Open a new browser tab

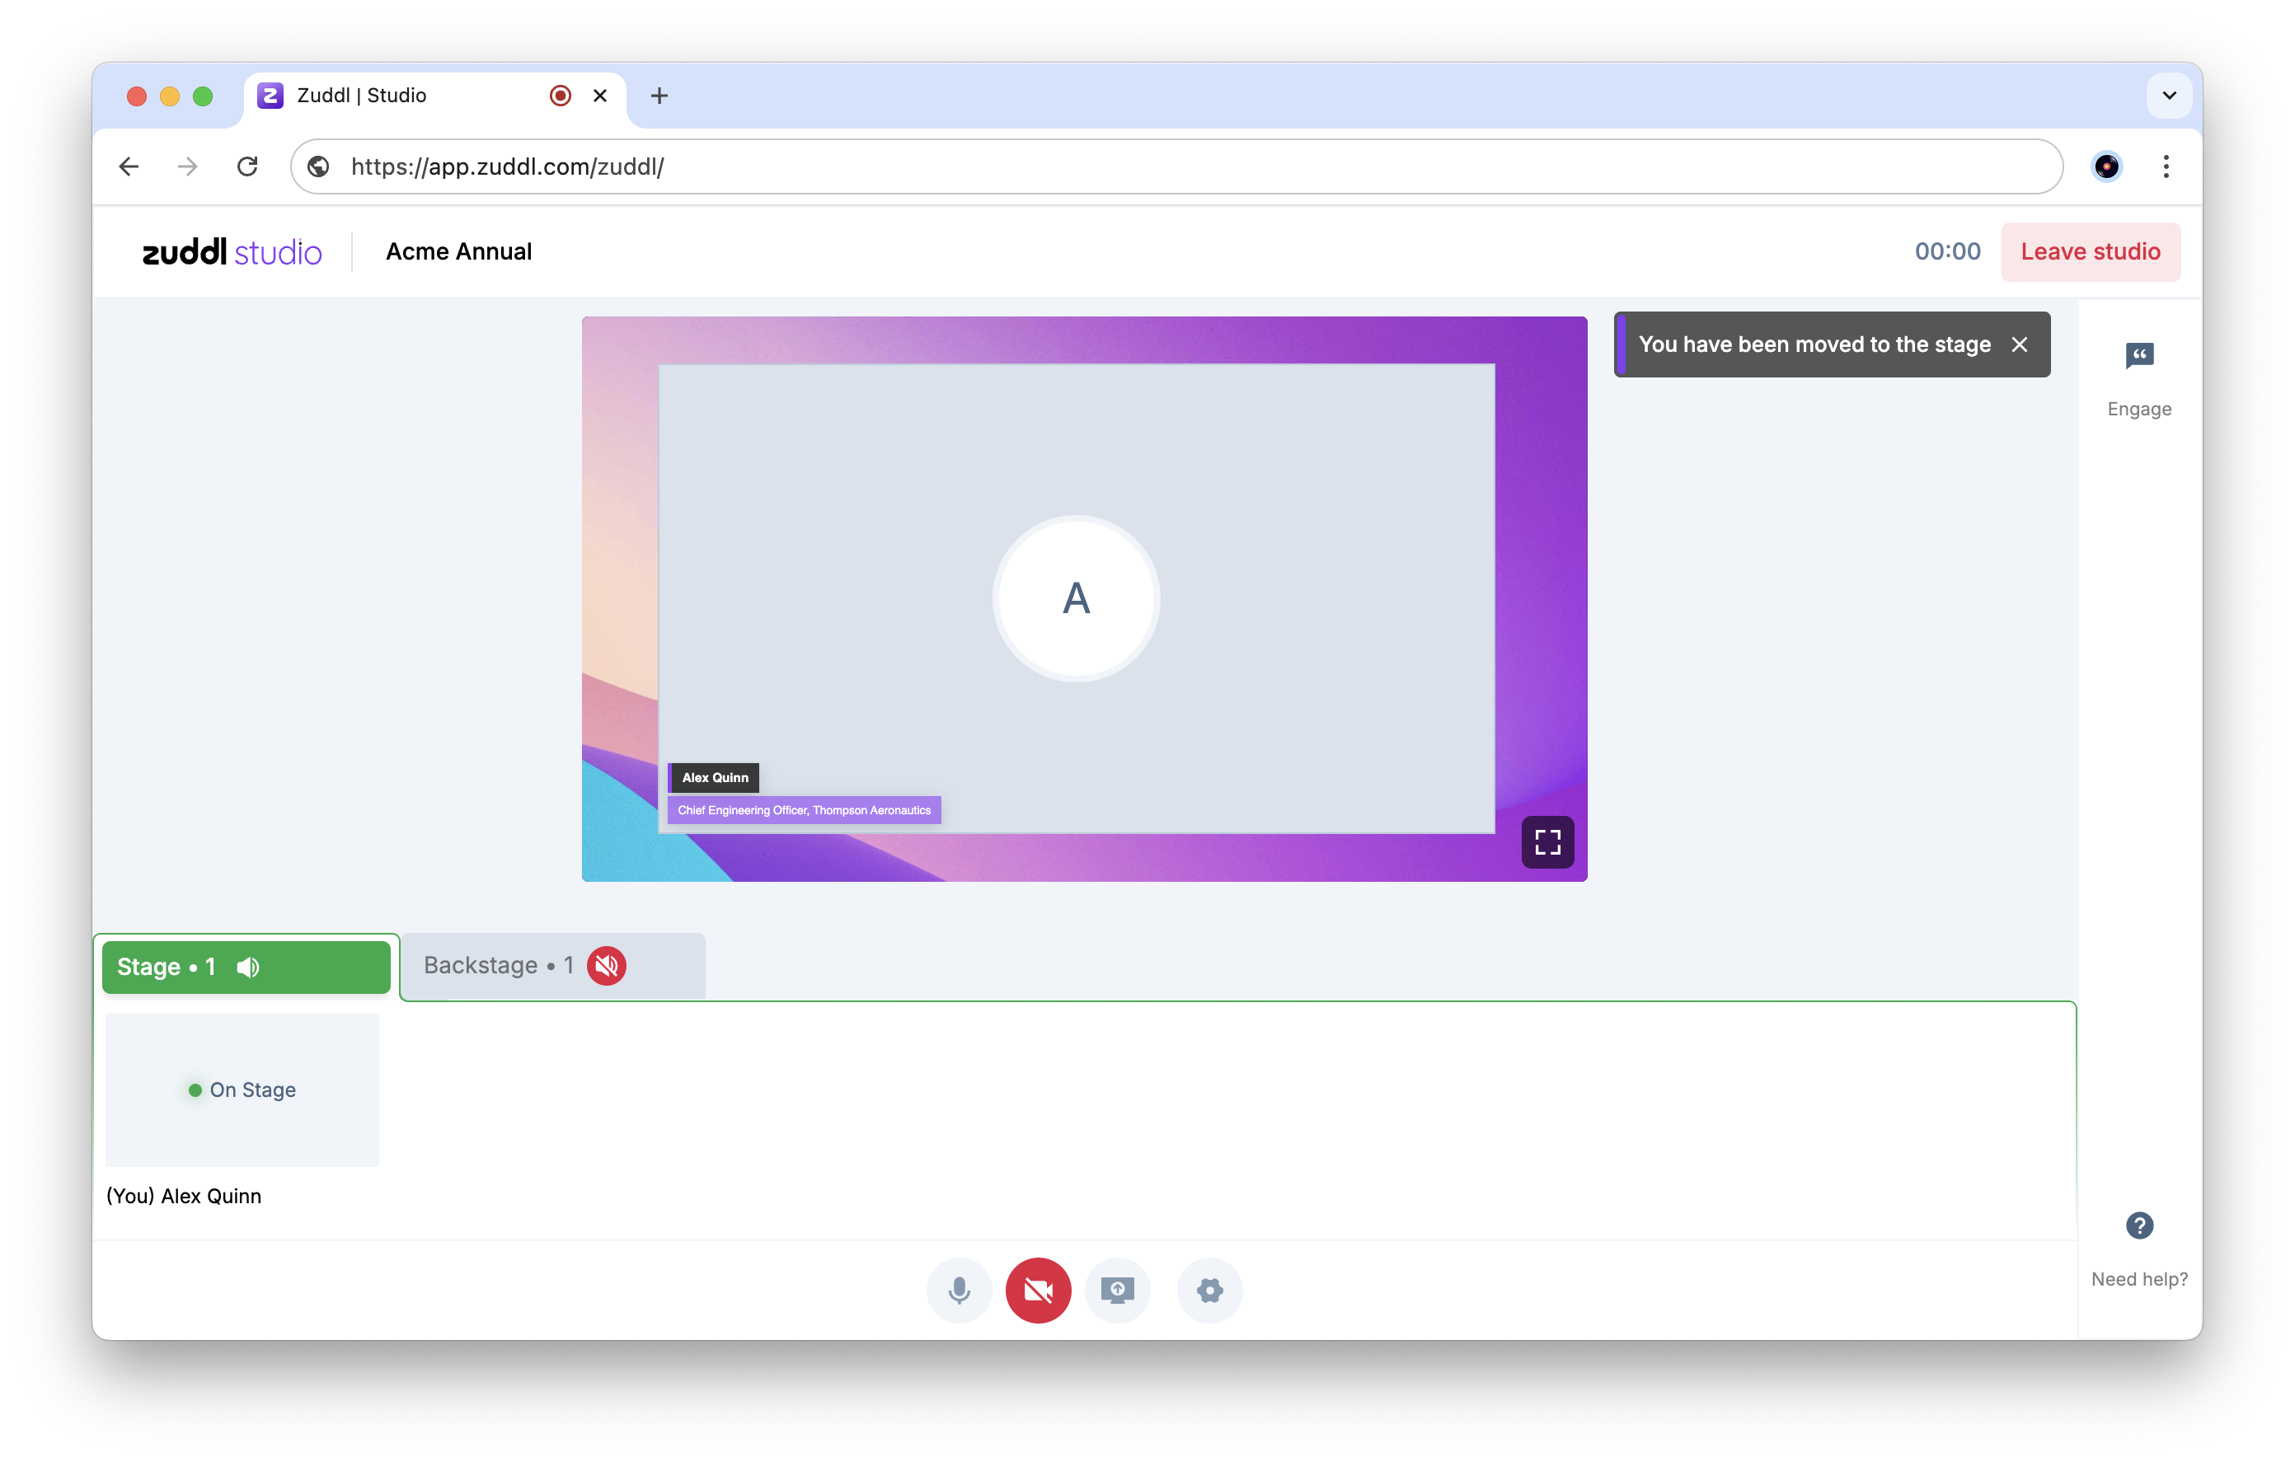[x=659, y=96]
